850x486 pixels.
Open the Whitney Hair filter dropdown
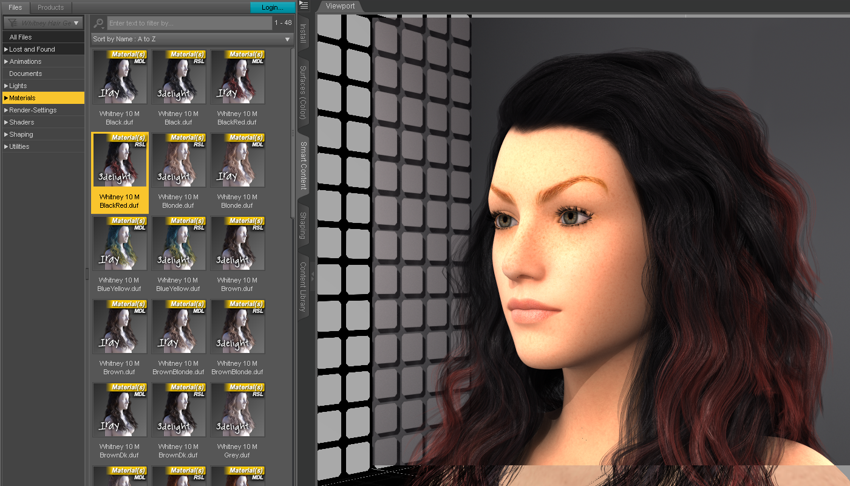tap(44, 23)
